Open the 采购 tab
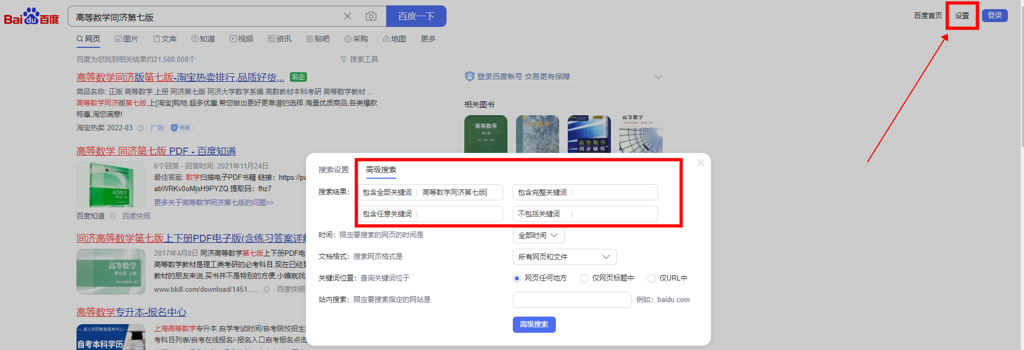The height and width of the screenshot is (350, 1024). 356,39
